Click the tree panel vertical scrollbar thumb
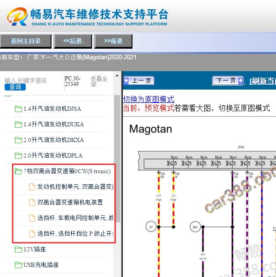 tap(117, 158)
